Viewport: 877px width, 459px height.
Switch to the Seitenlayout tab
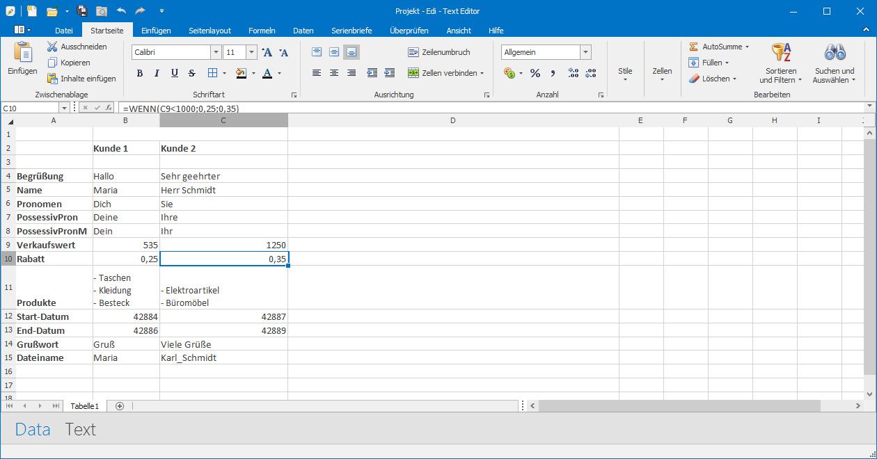210,31
